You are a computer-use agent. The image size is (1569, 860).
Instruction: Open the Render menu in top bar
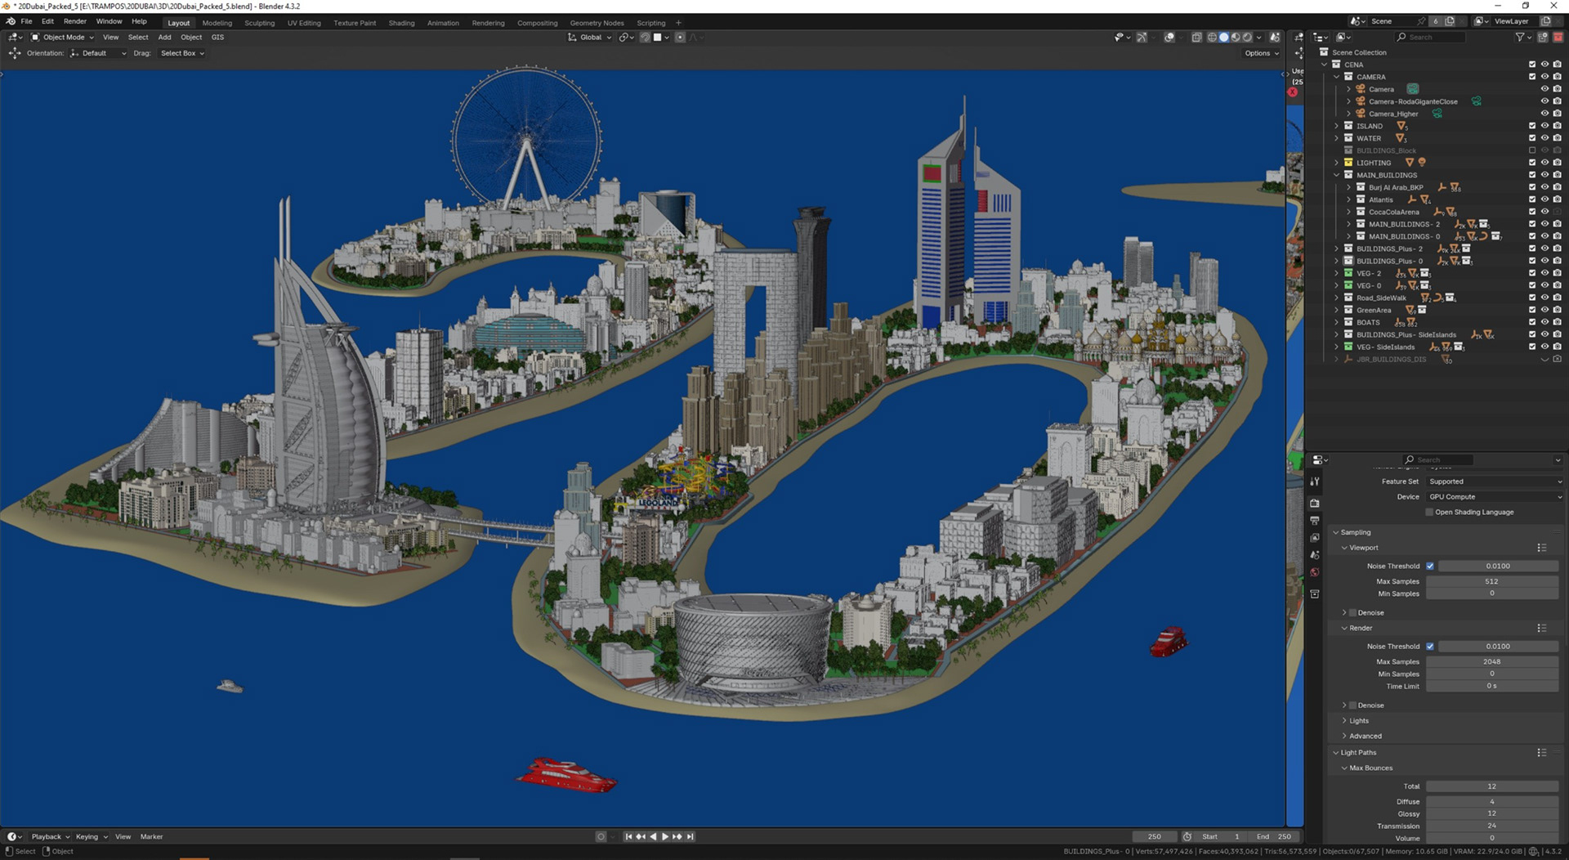pyautogui.click(x=75, y=21)
